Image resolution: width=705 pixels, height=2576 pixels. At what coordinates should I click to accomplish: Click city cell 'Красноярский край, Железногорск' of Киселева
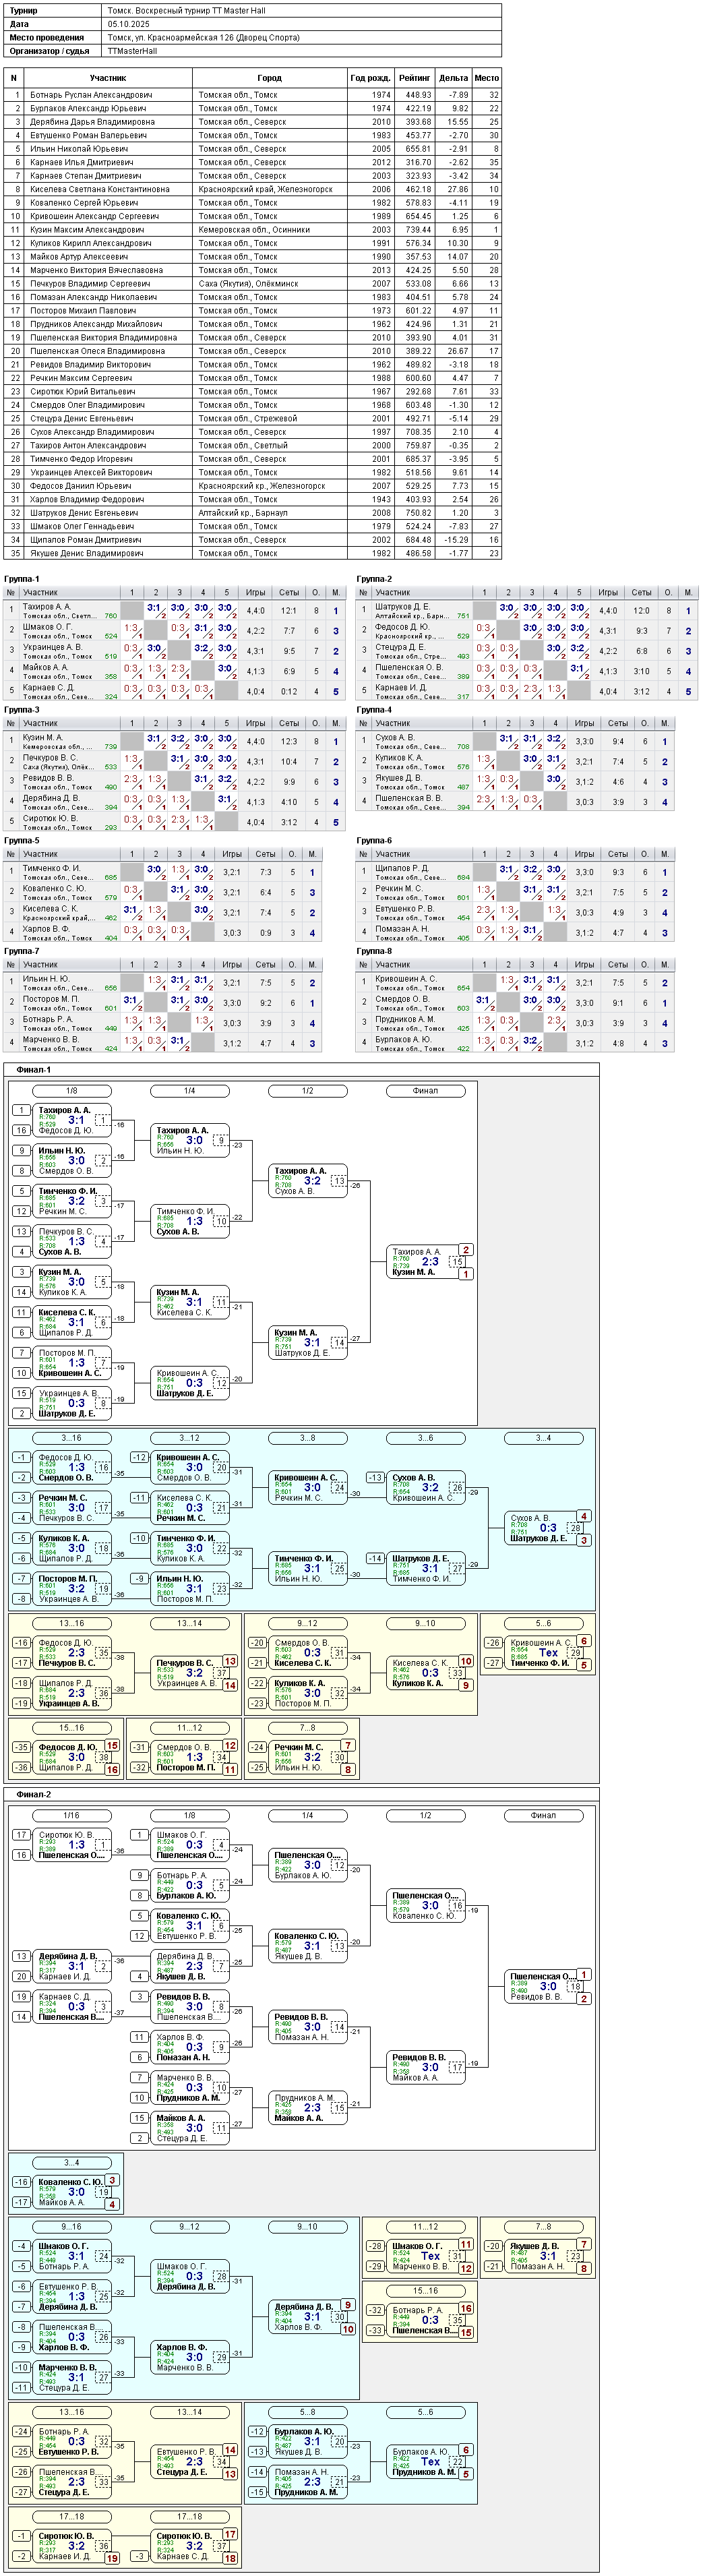pos(265,189)
